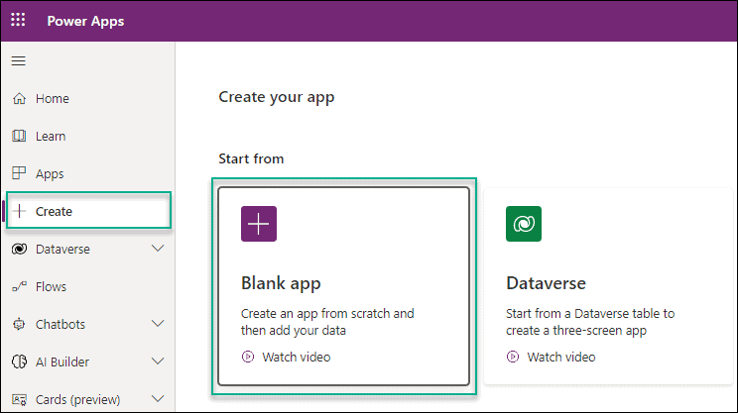Open the Cards (preview) label
The image size is (738, 413).
pyautogui.click(x=77, y=400)
